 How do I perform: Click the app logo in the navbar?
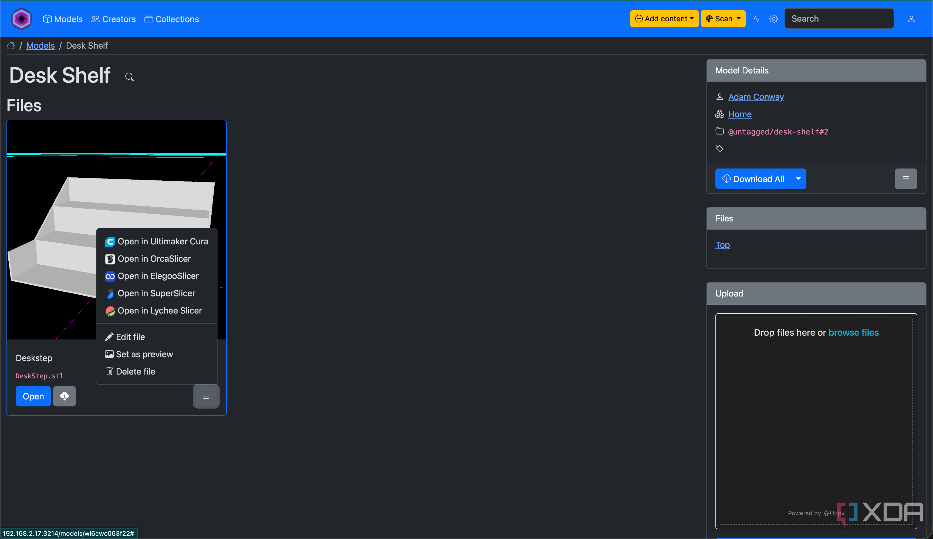click(22, 19)
